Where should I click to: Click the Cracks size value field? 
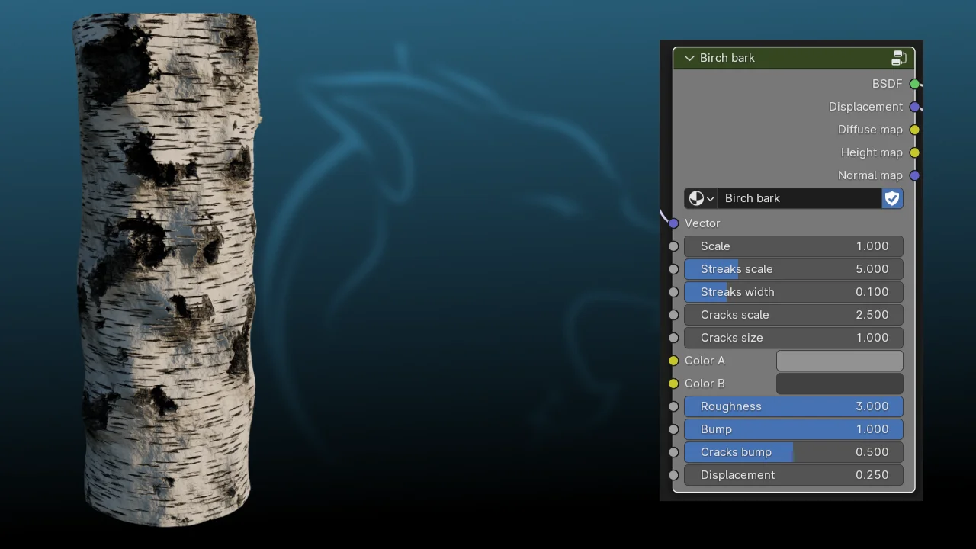tap(793, 338)
